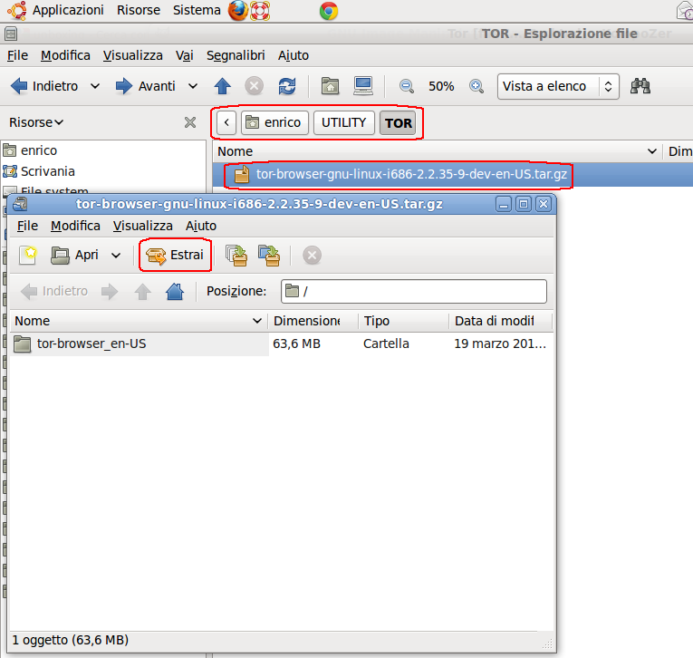Zoom in with the plus magnifier
Screen dimensions: 693x658
coord(476,86)
